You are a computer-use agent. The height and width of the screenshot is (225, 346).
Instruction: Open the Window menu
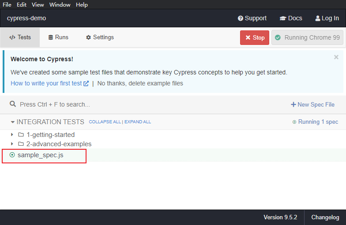pos(60,4)
